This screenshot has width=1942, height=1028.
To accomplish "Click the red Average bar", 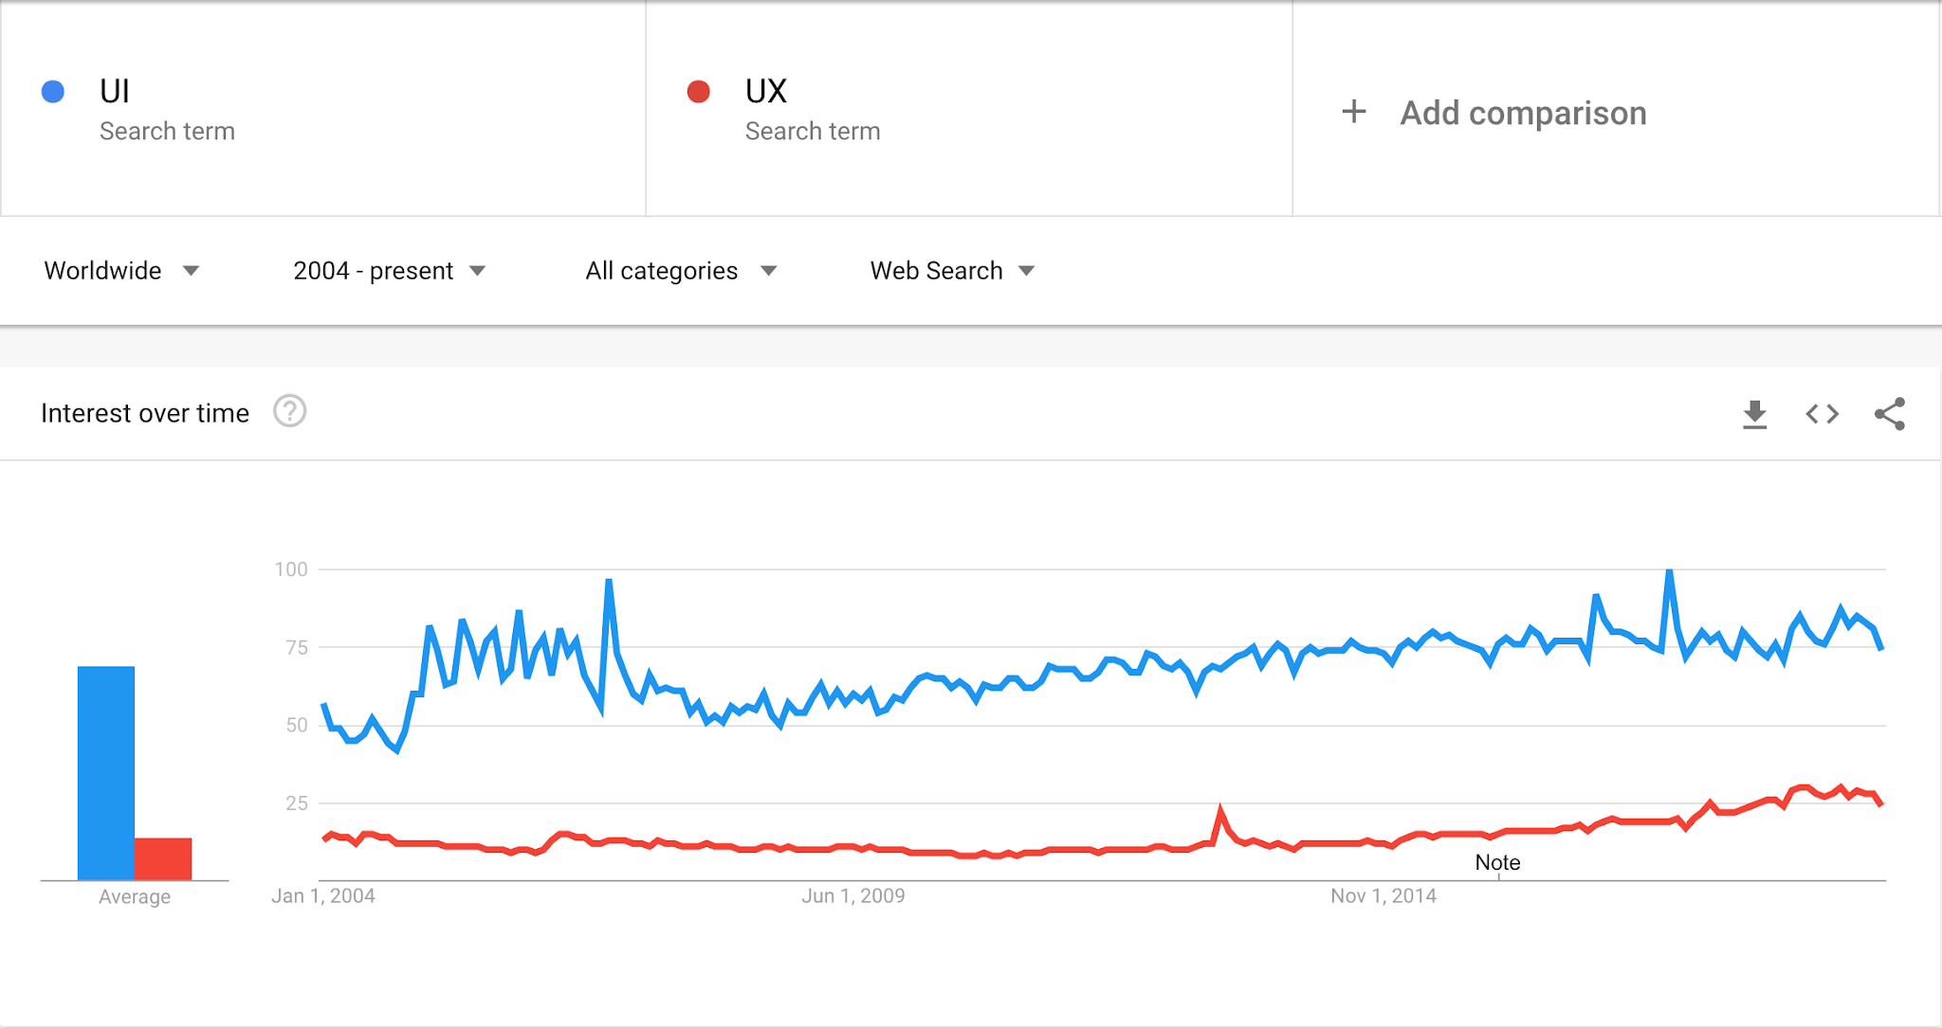I will pyautogui.click(x=163, y=858).
